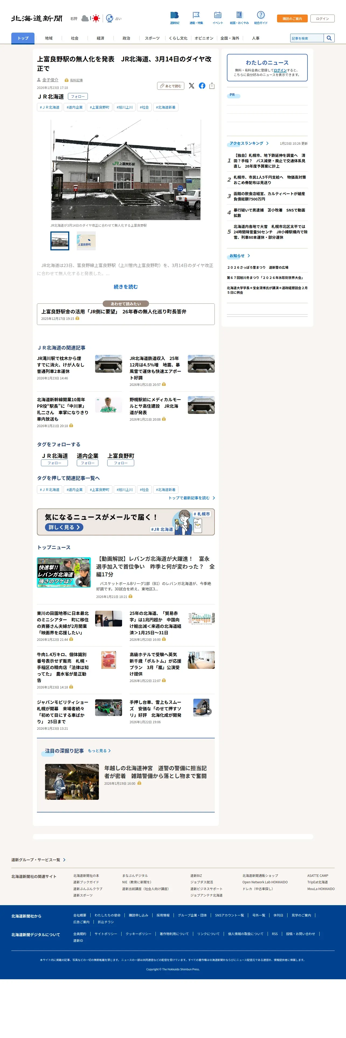Select the 社会 nav item

[75, 38]
